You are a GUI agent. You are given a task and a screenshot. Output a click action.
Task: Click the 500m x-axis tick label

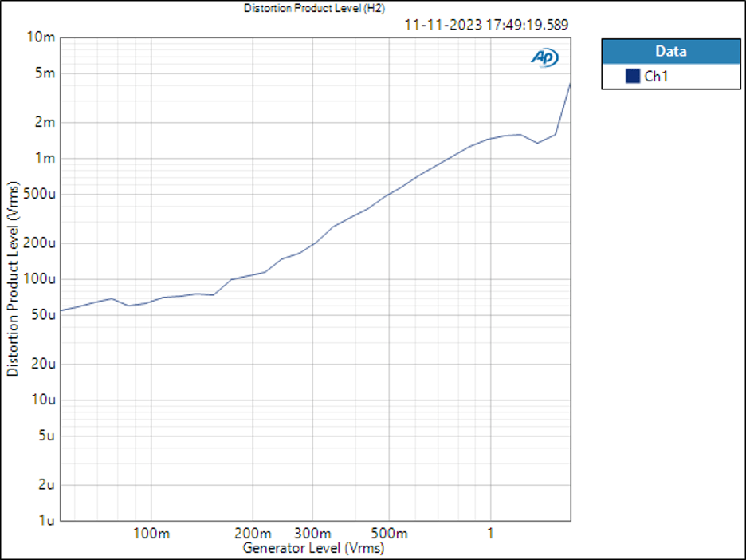389,534
